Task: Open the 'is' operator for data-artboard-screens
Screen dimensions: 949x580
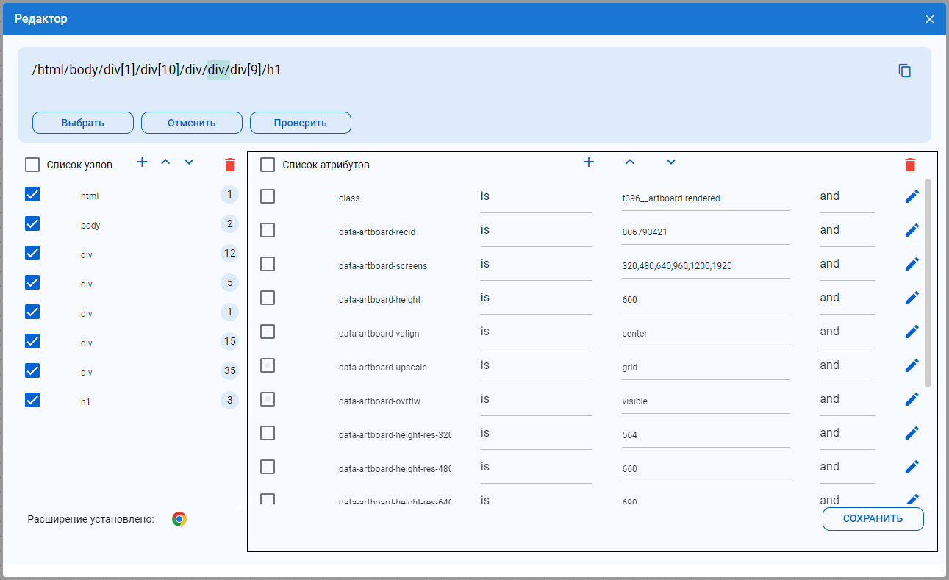Action: 537,265
